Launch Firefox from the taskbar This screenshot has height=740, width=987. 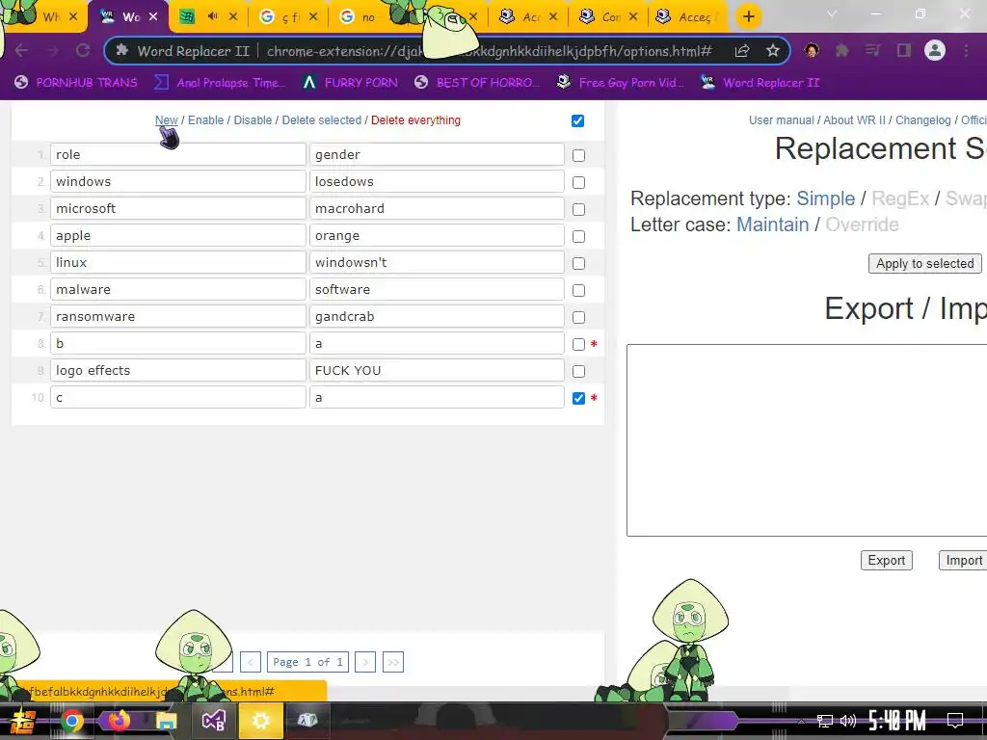(119, 721)
